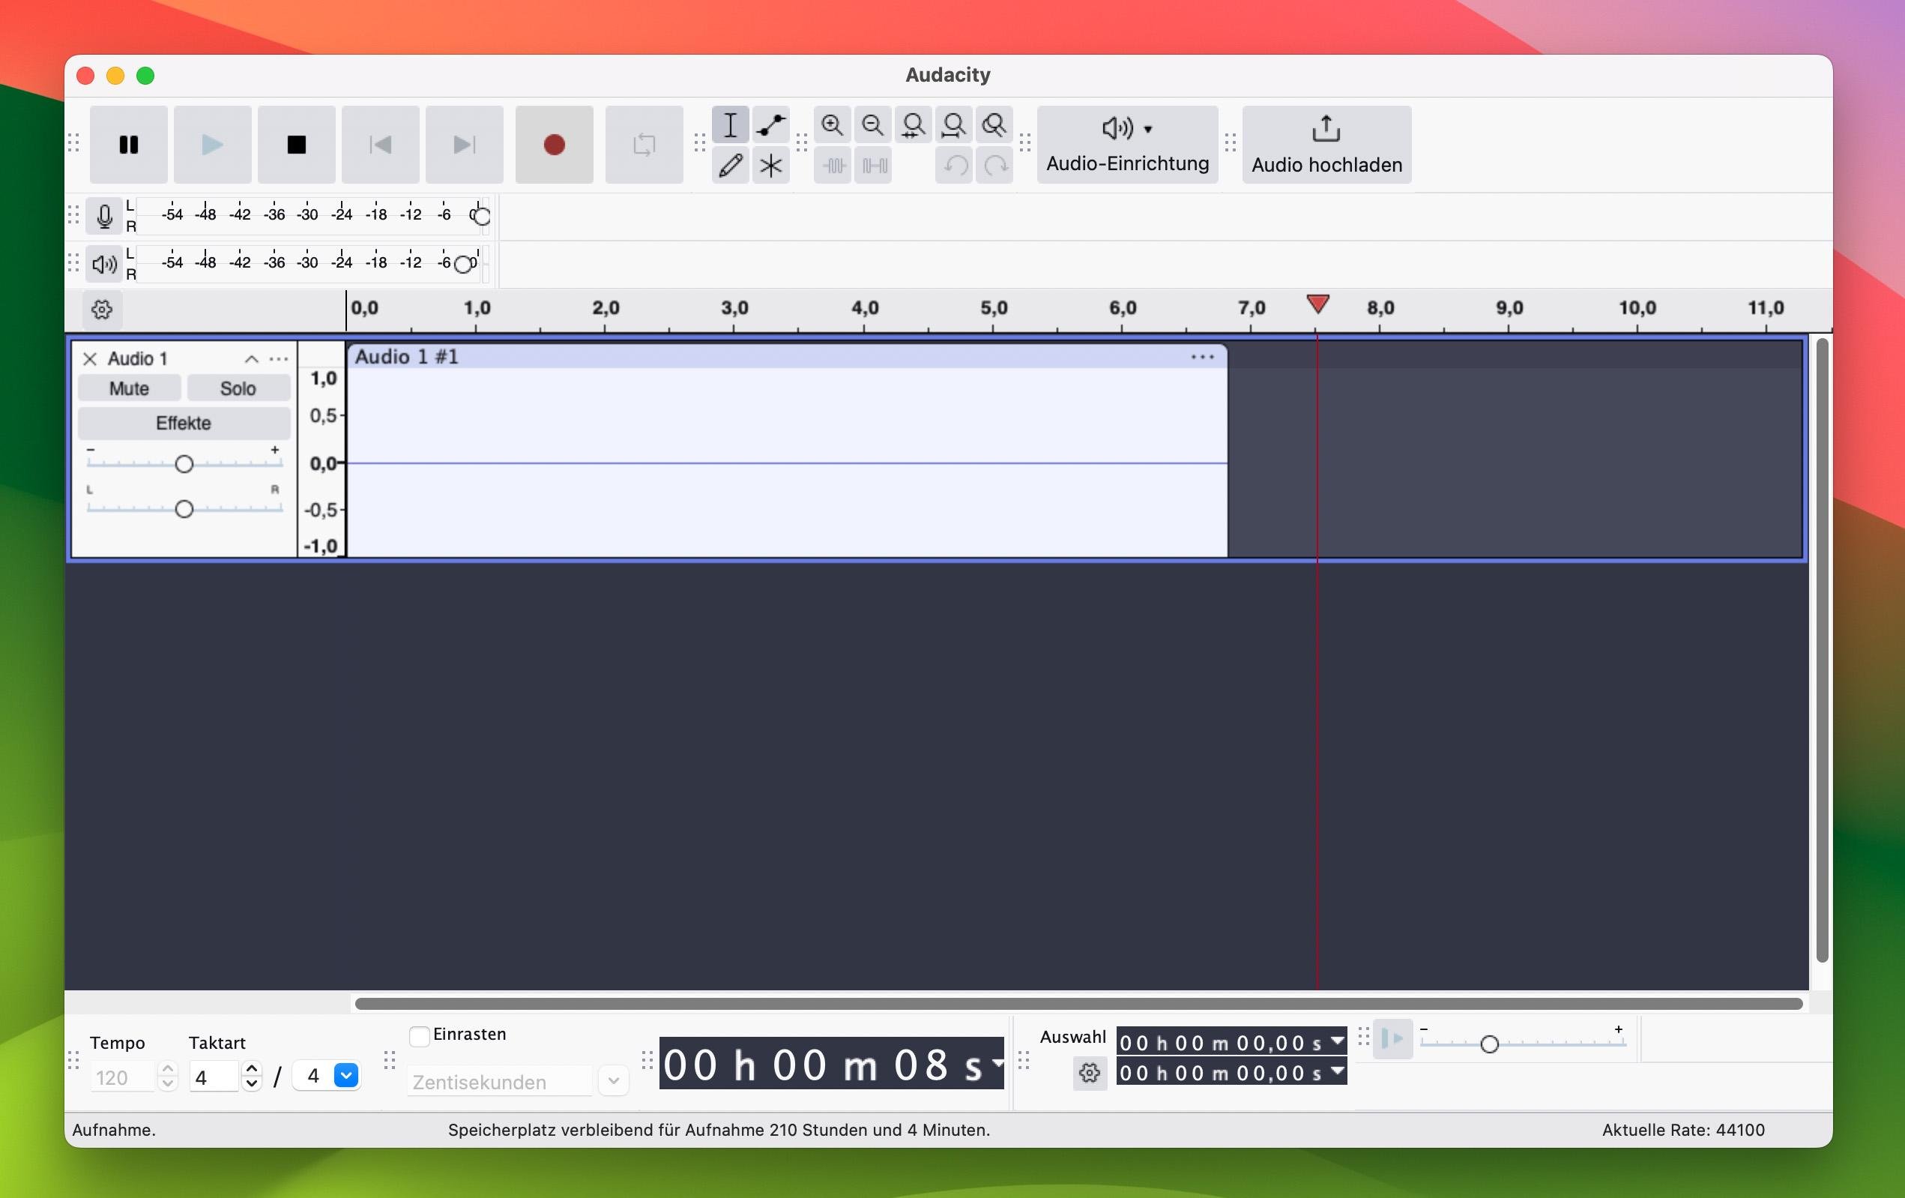Screen dimensions: 1905x1198
Task: Click Fit selection to width icon
Action: click(914, 125)
